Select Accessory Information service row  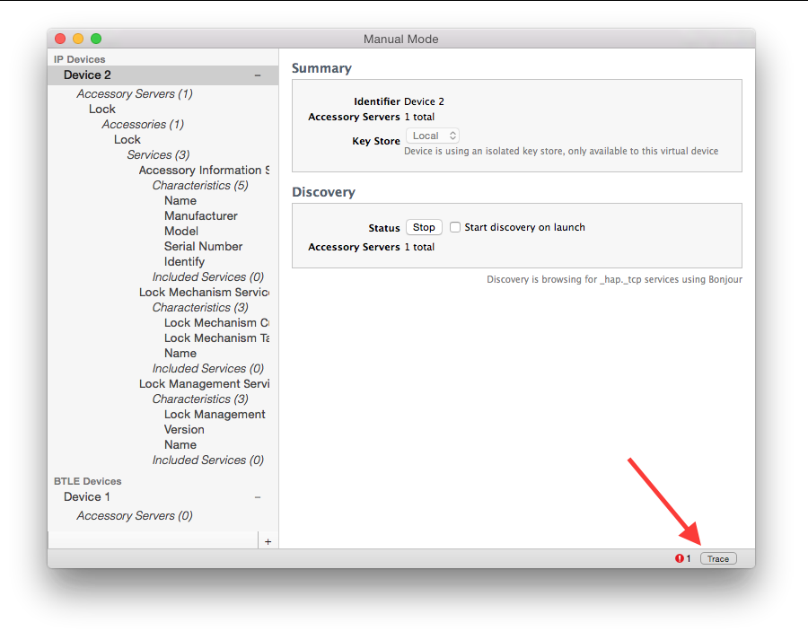[204, 170]
